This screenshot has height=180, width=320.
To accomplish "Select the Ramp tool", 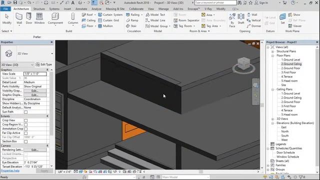I will 132,20.
